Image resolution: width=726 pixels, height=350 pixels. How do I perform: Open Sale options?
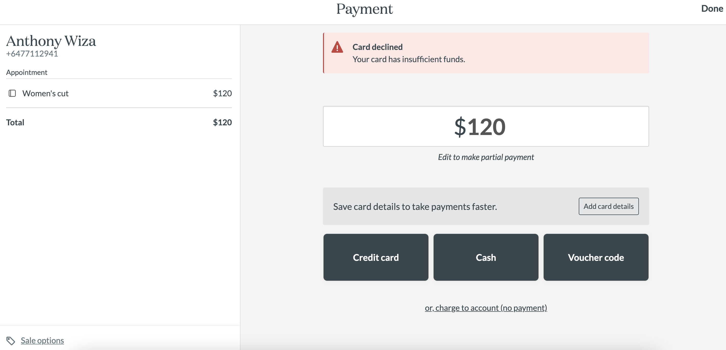pos(42,340)
